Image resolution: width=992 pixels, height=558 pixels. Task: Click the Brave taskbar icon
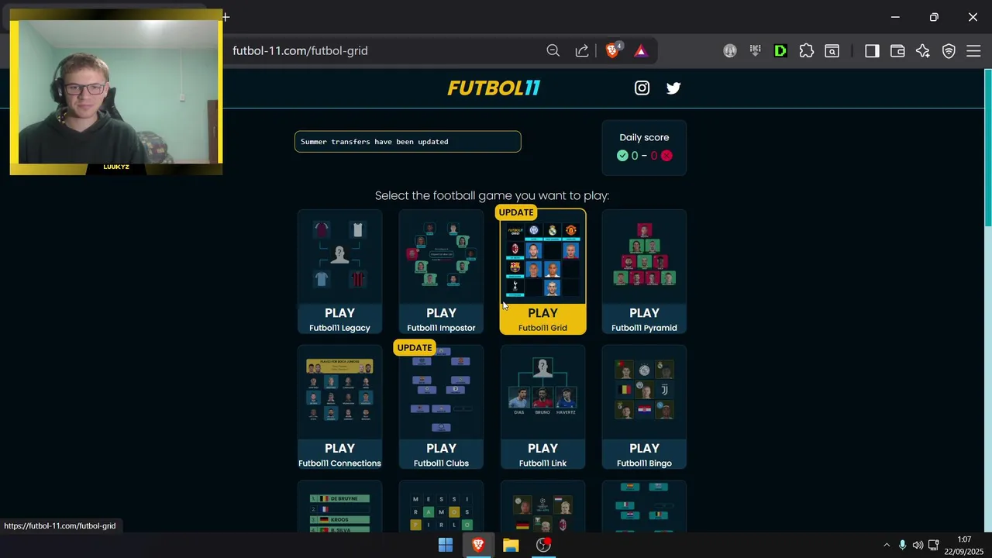click(478, 545)
